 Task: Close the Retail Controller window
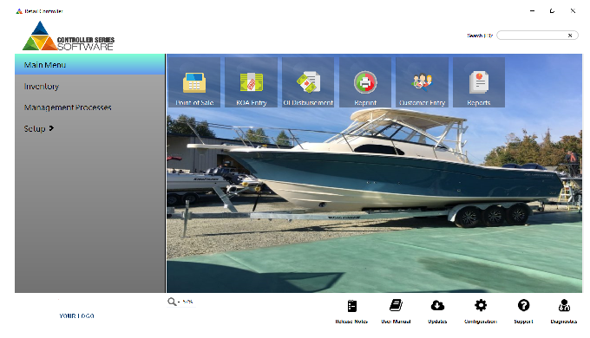point(573,11)
